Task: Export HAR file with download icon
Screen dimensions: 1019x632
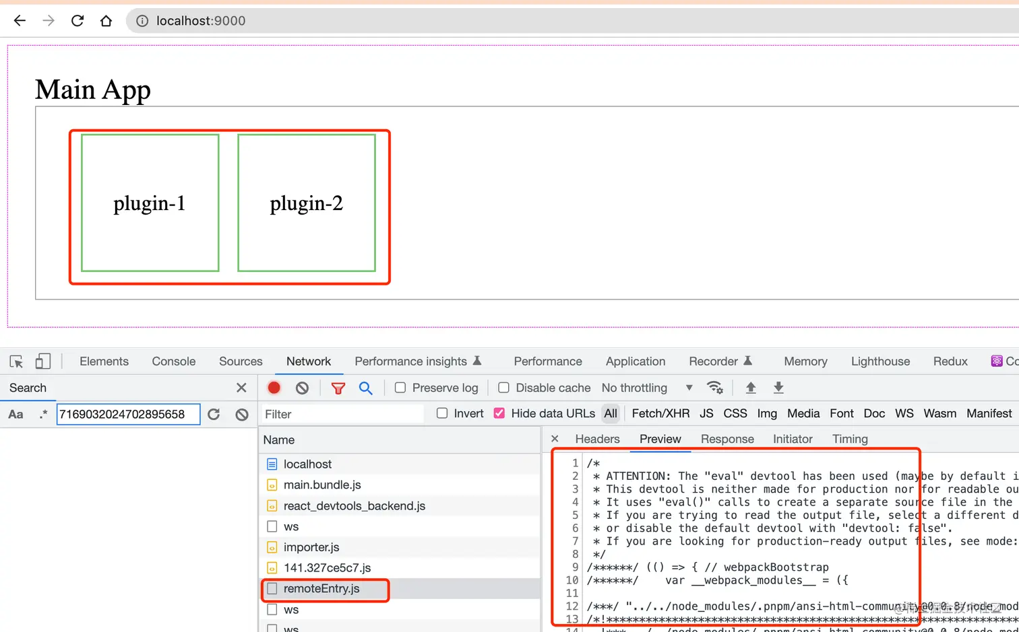Action: click(778, 388)
